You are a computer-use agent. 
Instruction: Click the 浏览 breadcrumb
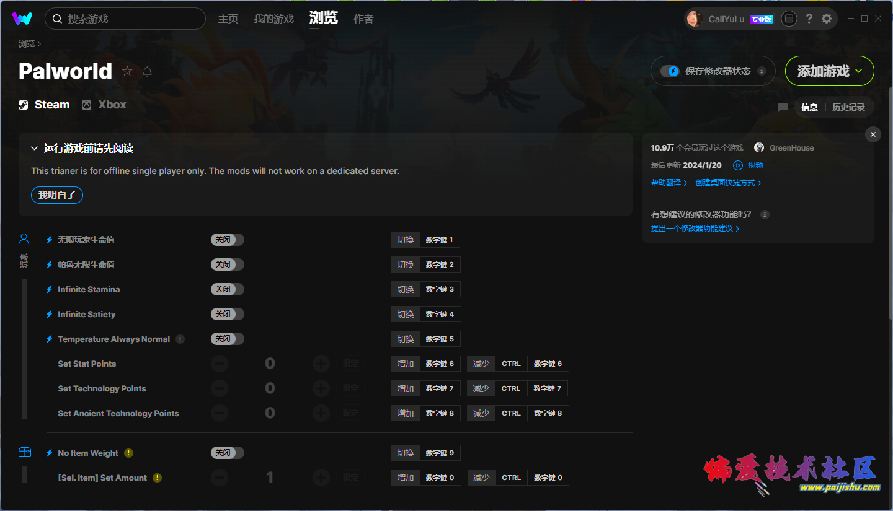pos(27,44)
